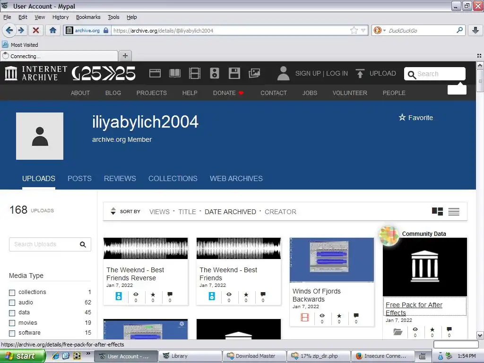The height and width of the screenshot is (363, 484).
Task: Open the URL bar history dropdown arrow
Action: (363, 30)
